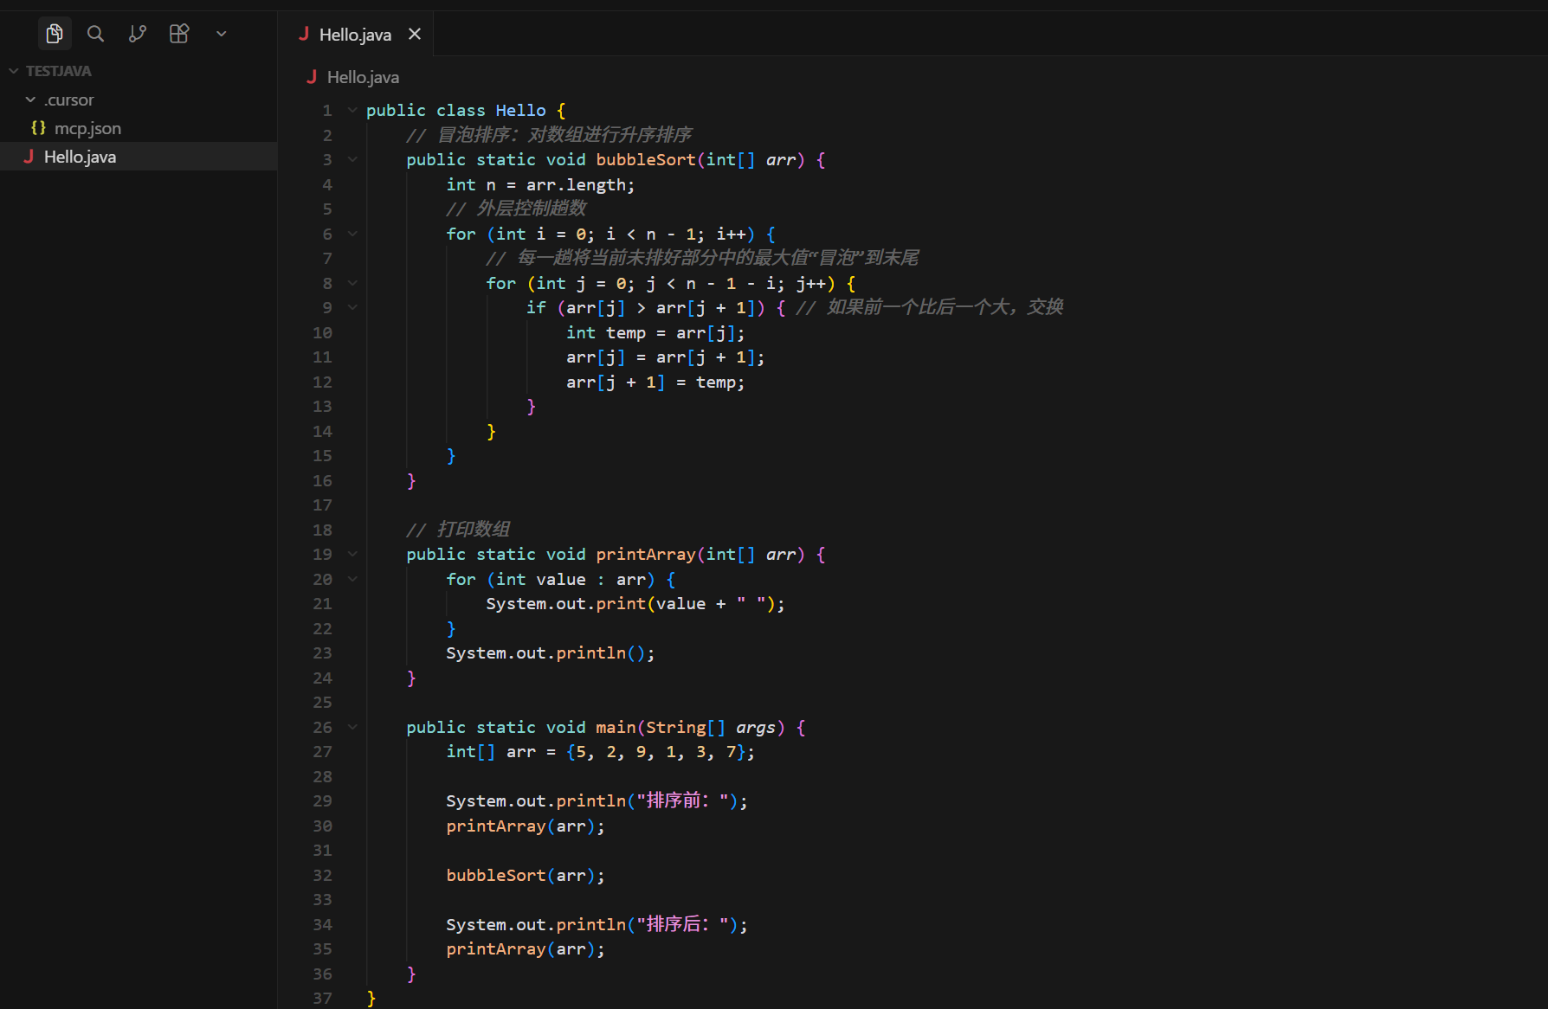Open the Search view icon

point(95,34)
